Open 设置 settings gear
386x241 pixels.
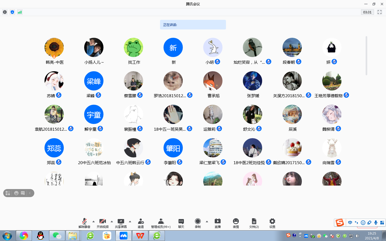[272, 223]
